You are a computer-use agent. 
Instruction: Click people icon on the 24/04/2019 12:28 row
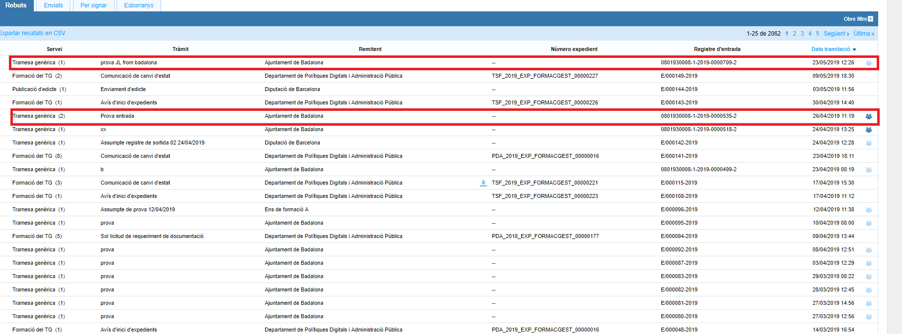868,143
